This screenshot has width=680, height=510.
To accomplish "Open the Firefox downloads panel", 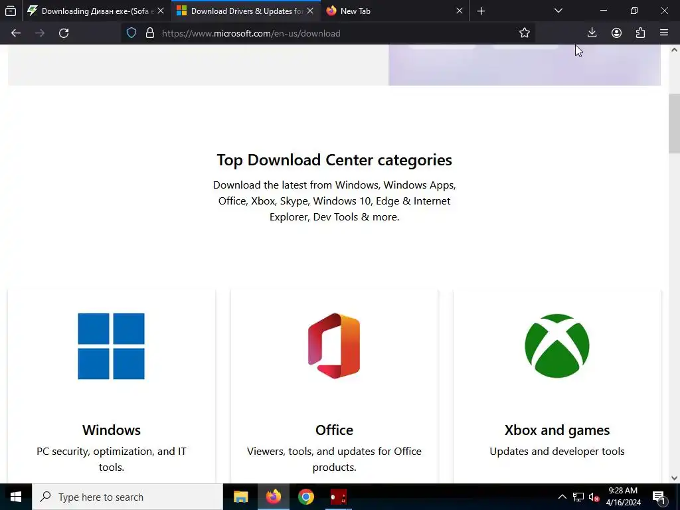I will click(x=592, y=33).
